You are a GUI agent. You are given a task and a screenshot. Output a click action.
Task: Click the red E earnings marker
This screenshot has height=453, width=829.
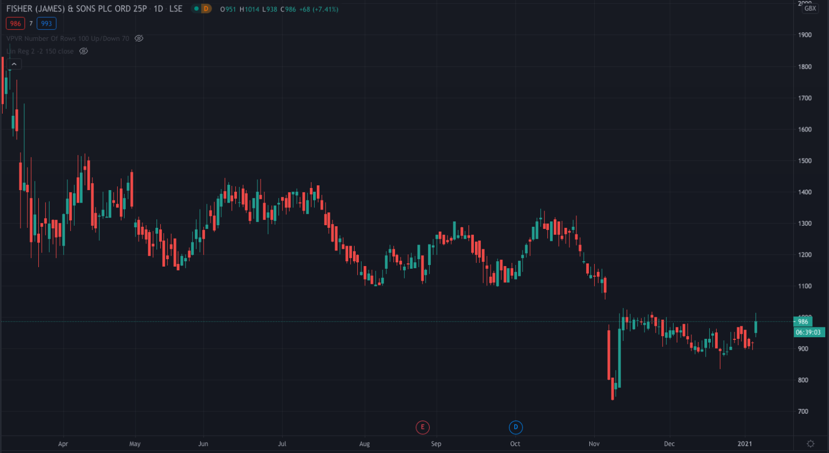423,427
